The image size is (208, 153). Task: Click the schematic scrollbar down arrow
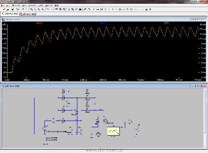205,147
